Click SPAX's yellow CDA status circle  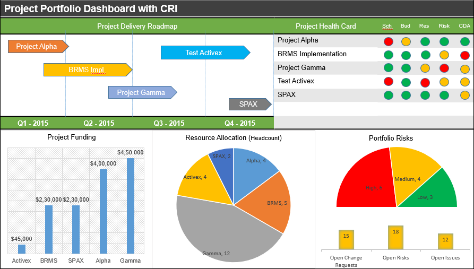(x=464, y=96)
